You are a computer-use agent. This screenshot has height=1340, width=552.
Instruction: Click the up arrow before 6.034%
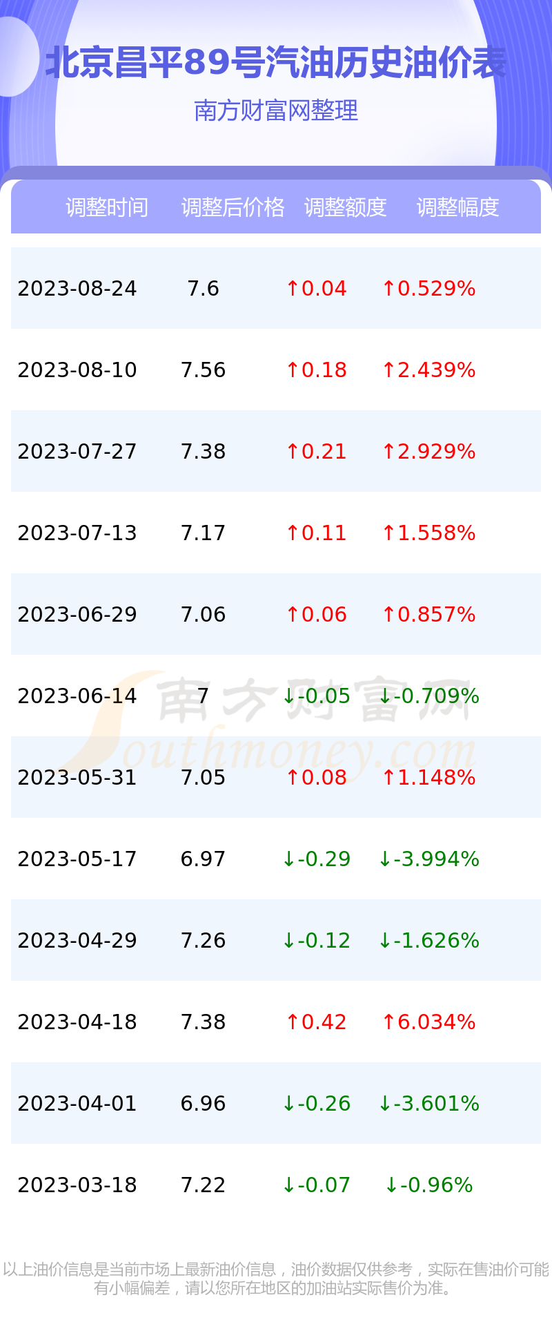tap(388, 1022)
